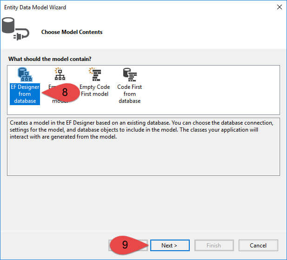Click the red callout marker numbered 9
Image resolution: width=287 pixels, height=260 pixels.
126,245
